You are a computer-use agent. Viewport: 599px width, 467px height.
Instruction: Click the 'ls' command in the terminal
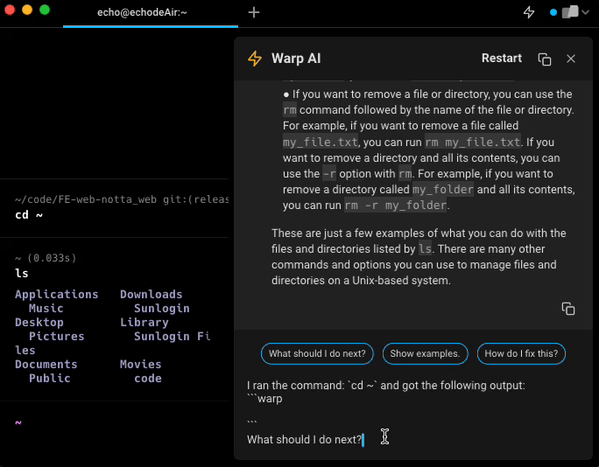coord(22,273)
